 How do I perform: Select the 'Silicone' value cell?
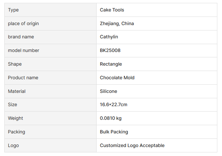click(108, 91)
